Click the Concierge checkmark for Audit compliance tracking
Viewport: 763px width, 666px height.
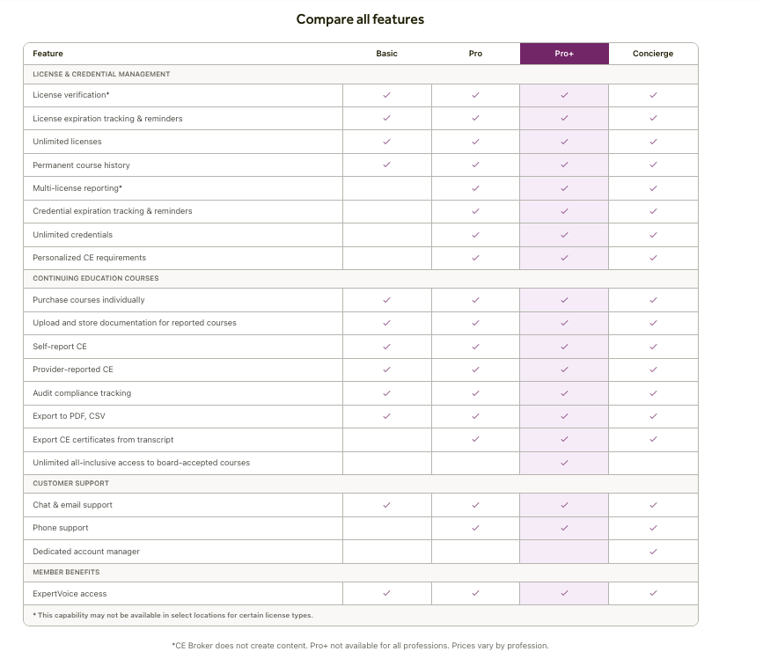click(653, 393)
